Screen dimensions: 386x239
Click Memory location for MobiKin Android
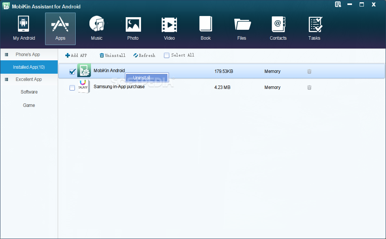pyautogui.click(x=272, y=71)
